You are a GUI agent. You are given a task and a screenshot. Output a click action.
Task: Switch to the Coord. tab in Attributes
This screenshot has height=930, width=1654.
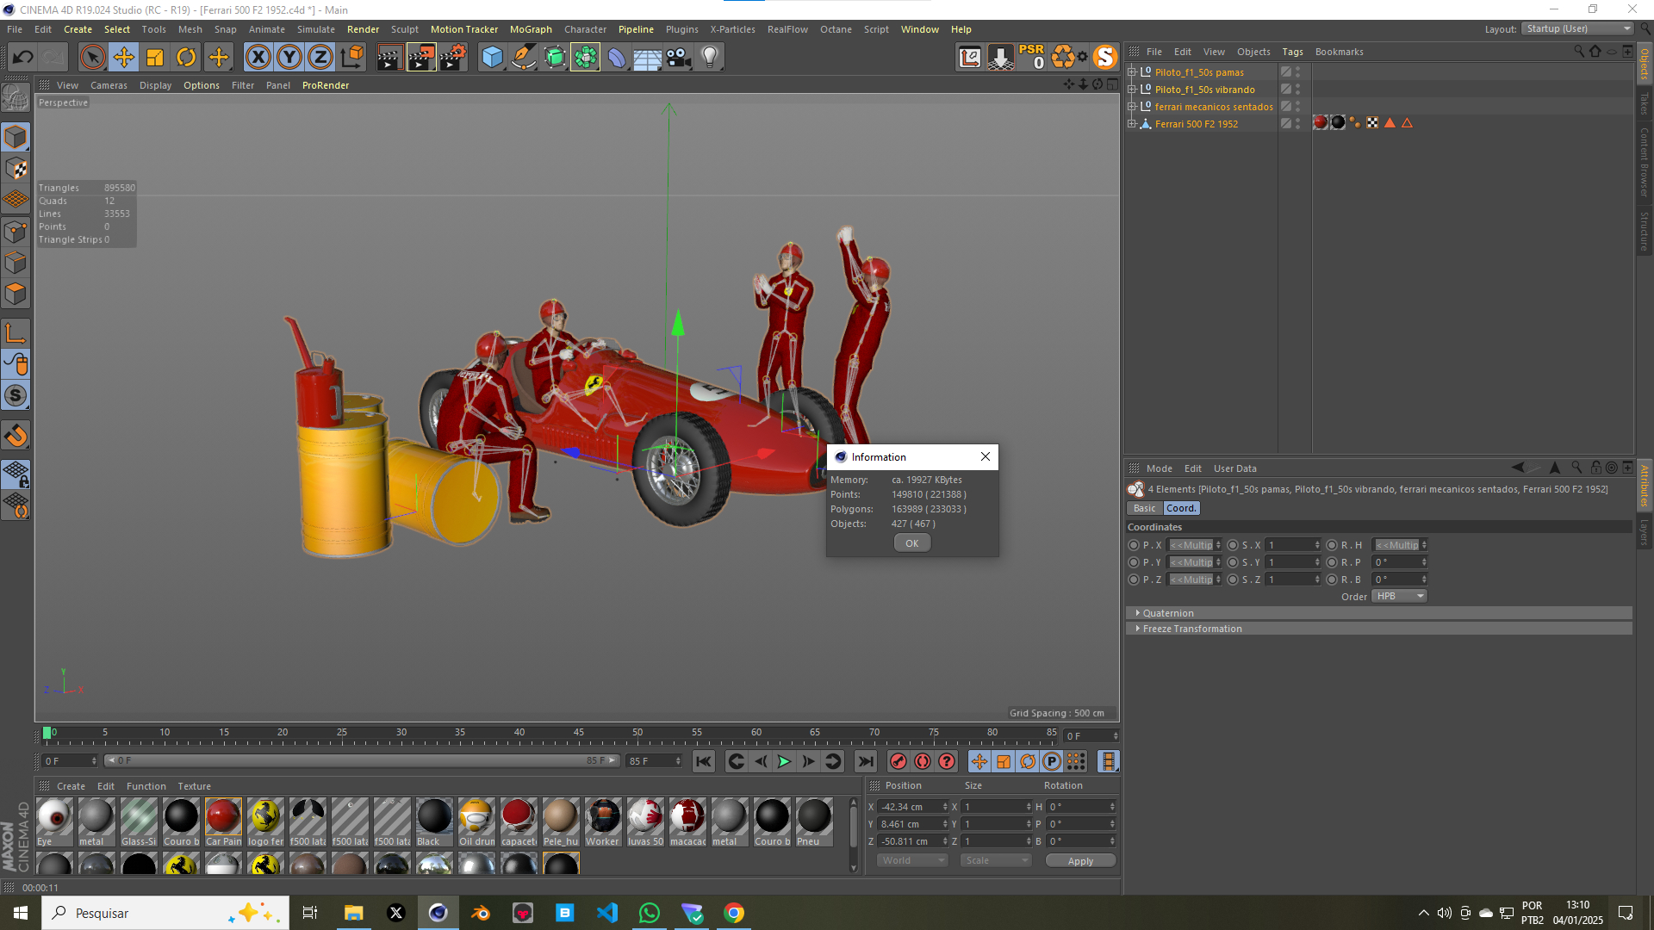(x=1180, y=508)
